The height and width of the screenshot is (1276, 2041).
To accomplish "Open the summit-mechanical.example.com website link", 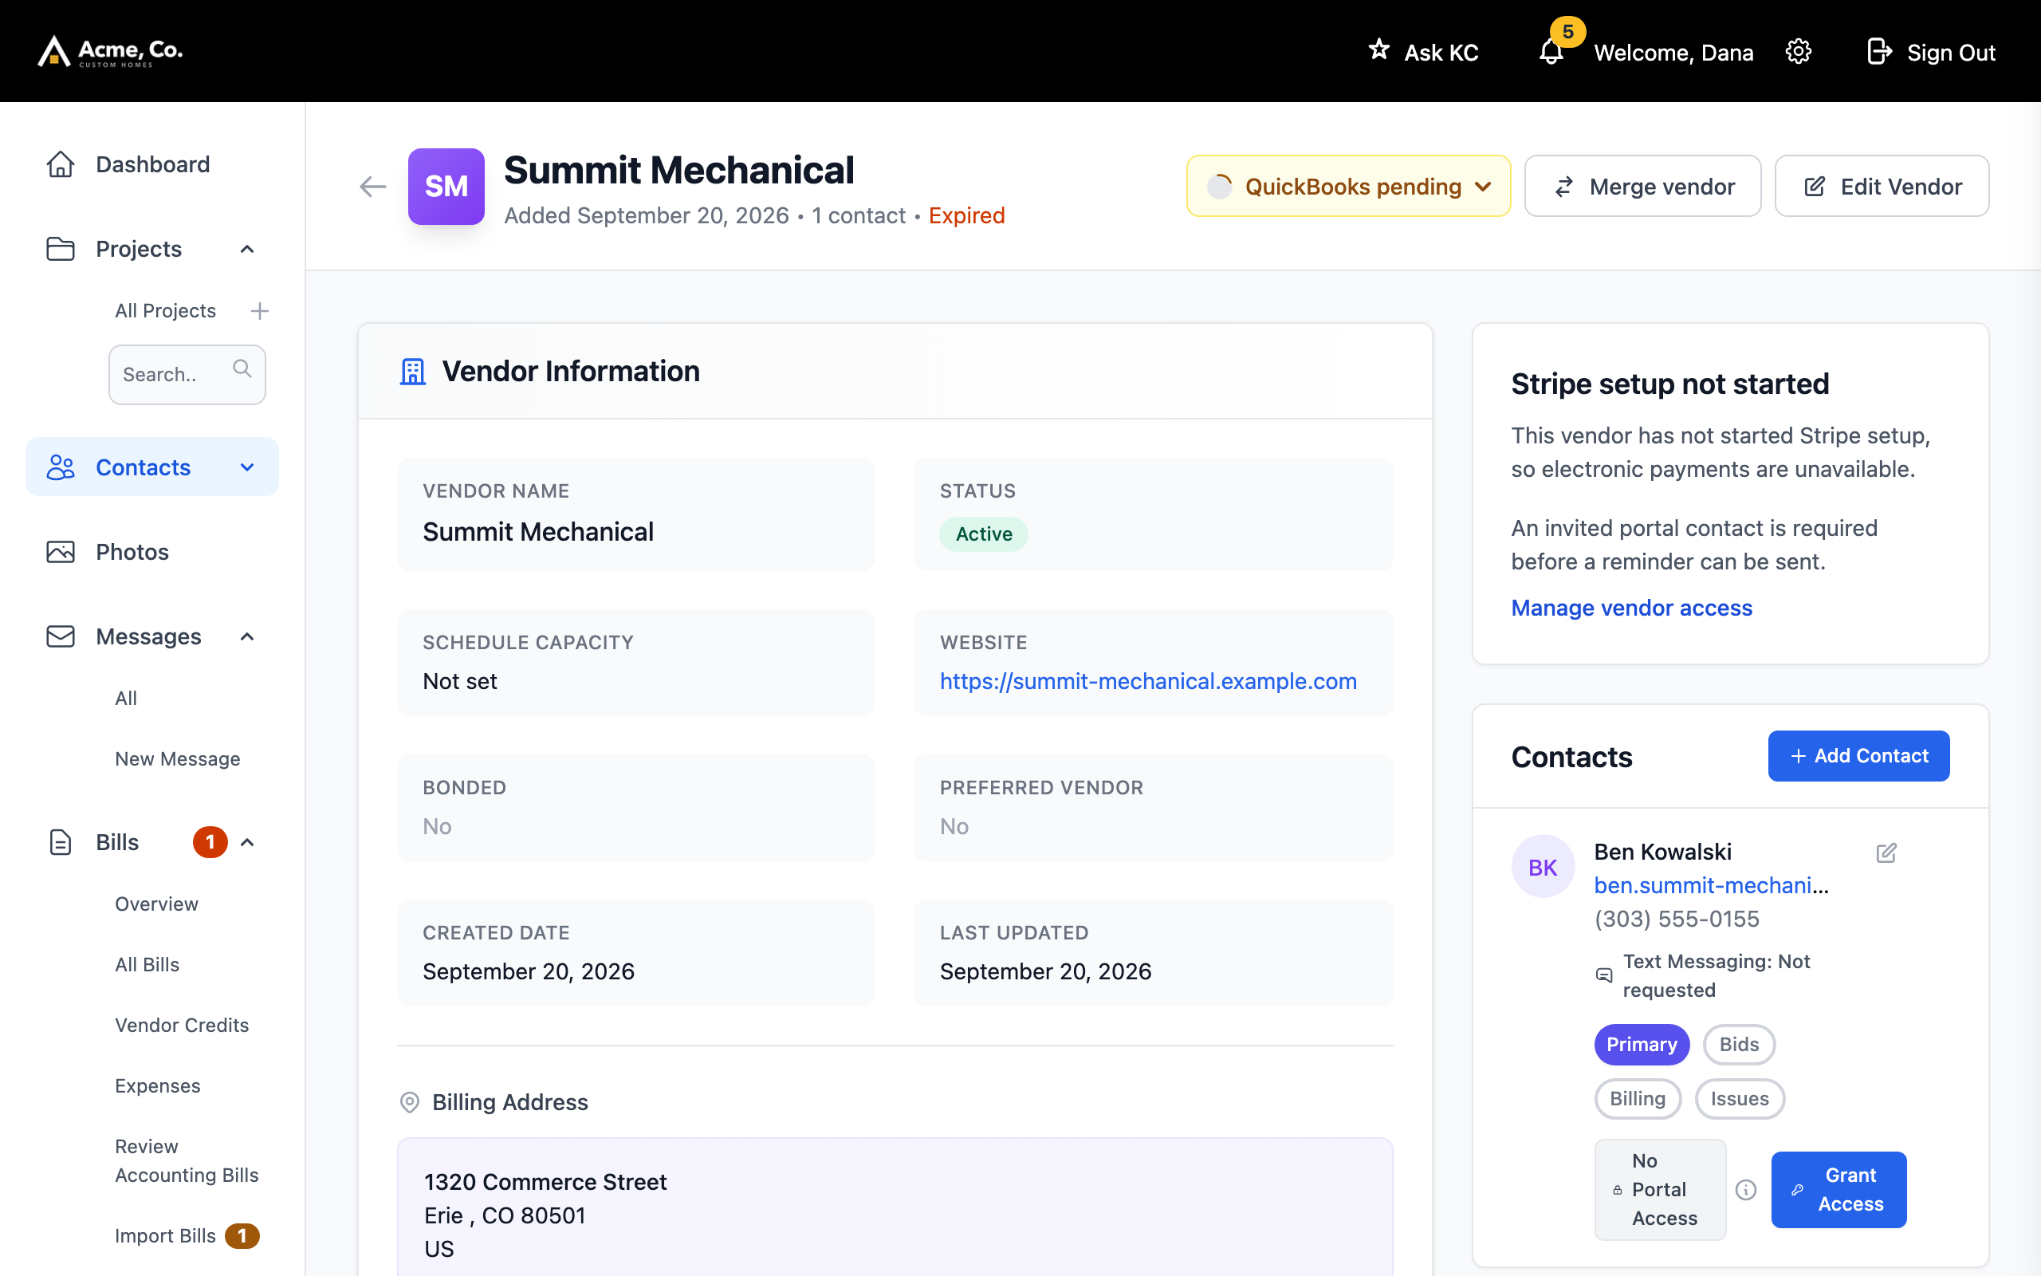I will pos(1148,681).
